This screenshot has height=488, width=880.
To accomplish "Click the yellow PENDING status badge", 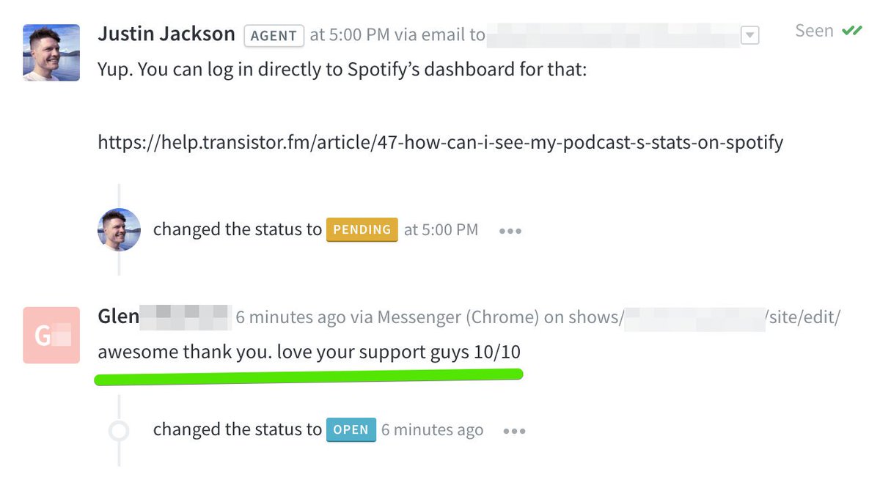I will click(x=362, y=230).
